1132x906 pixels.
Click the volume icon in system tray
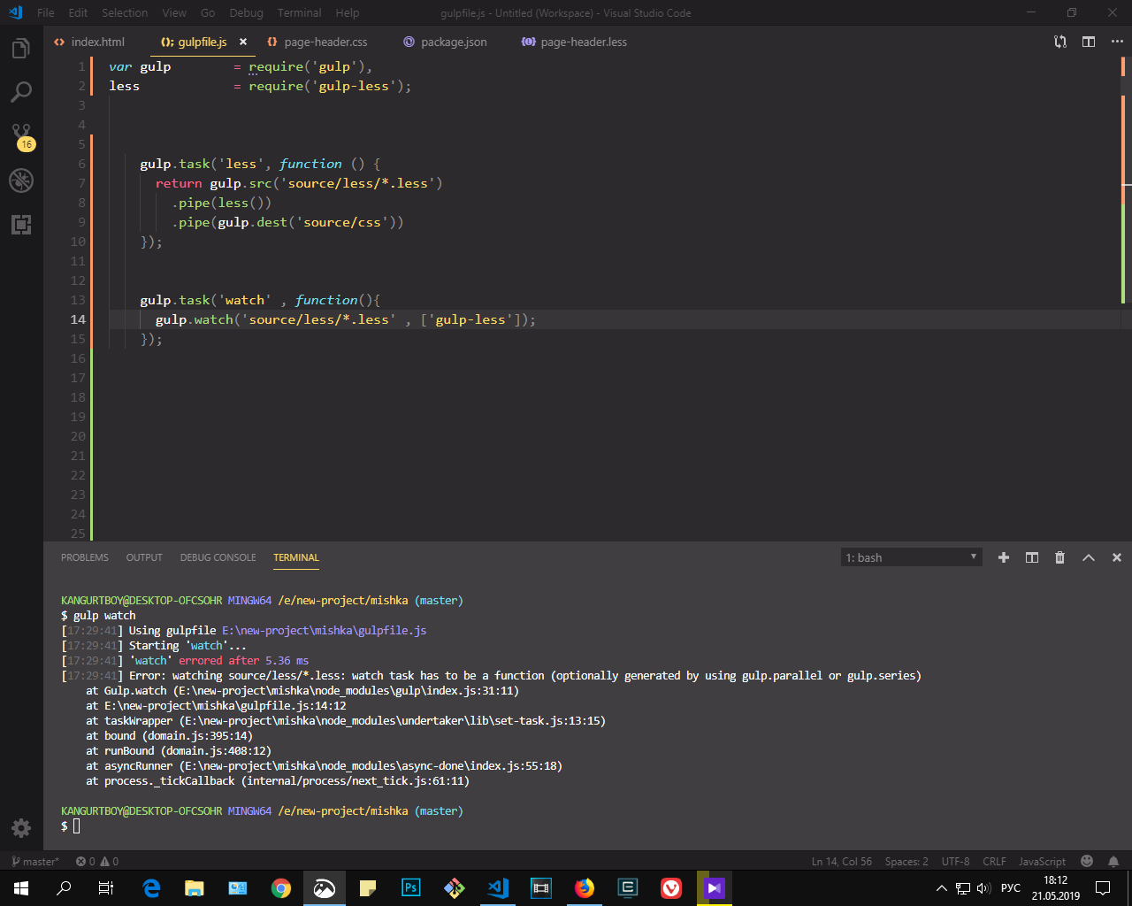[983, 887]
